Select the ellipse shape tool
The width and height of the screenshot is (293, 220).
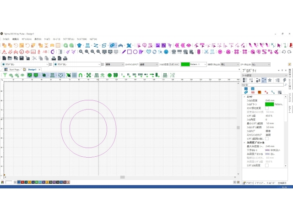pyautogui.click(x=135, y=52)
